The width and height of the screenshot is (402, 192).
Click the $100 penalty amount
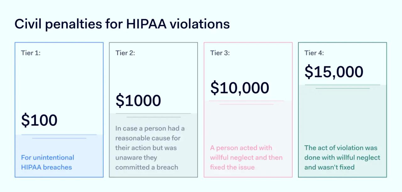(x=39, y=120)
